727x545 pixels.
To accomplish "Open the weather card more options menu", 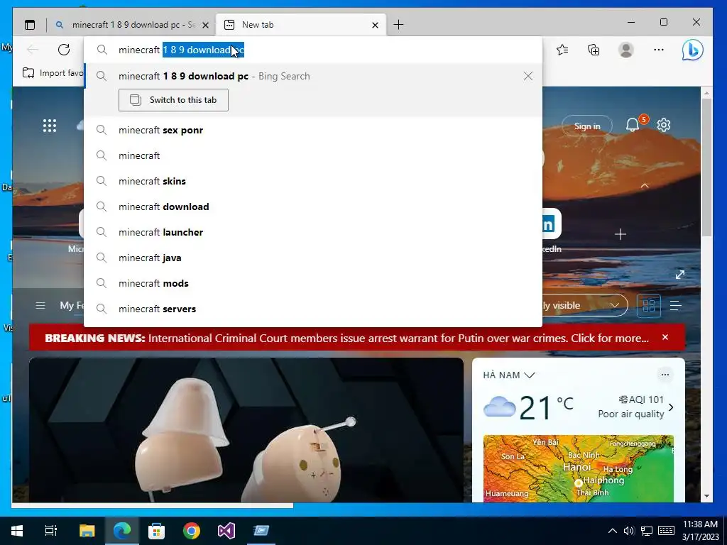I will 665,375.
